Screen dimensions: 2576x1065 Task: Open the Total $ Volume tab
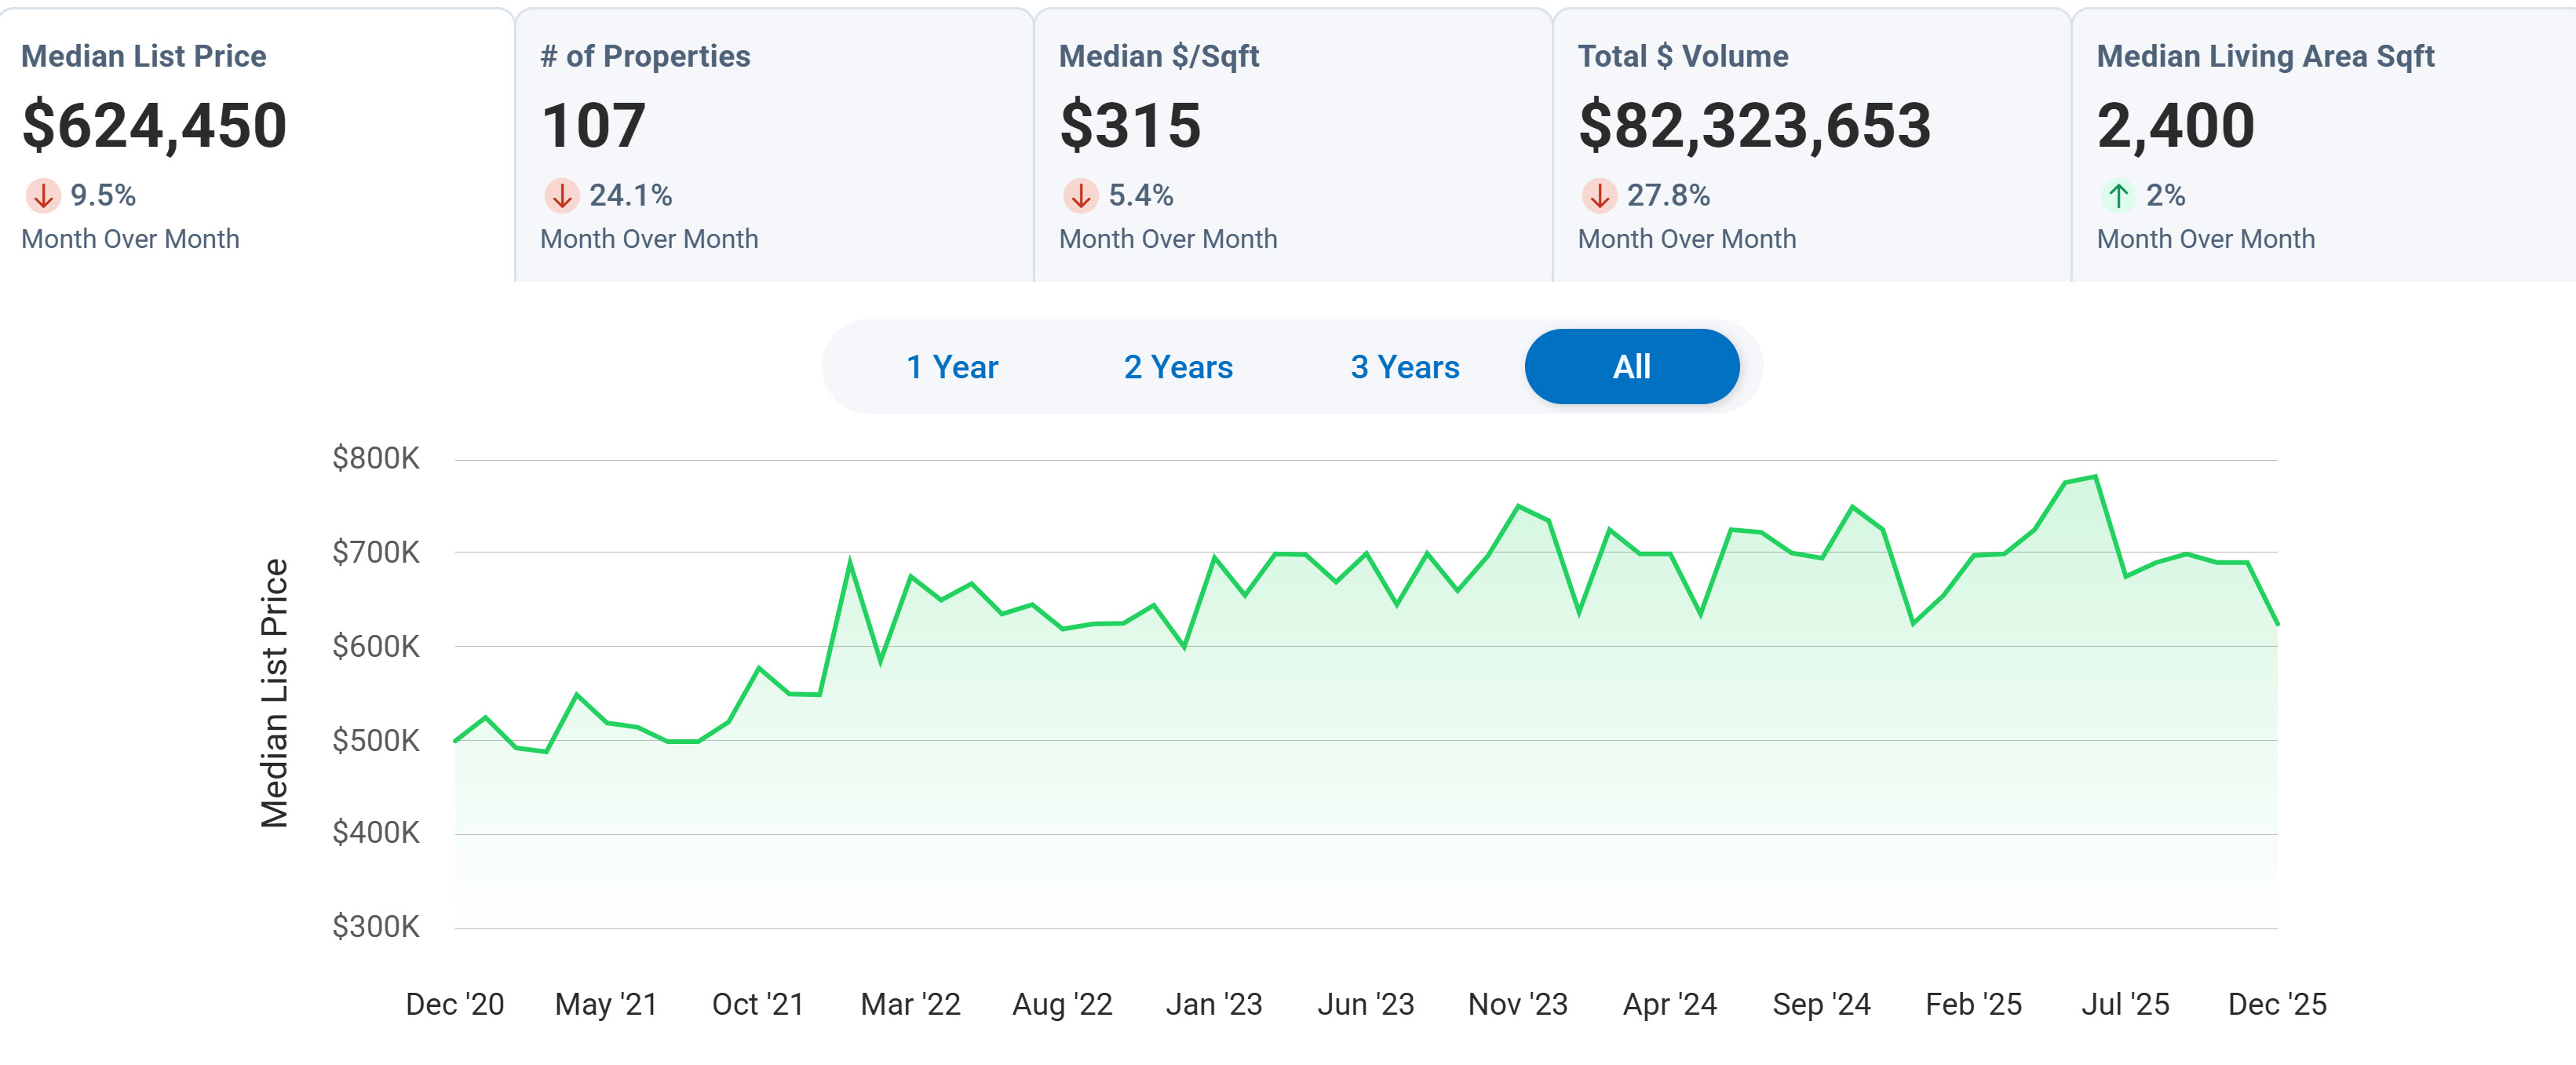tap(1682, 56)
